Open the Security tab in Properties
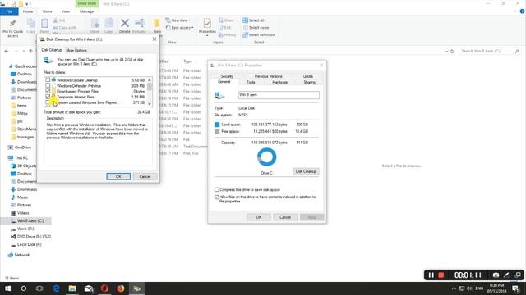This screenshot has height=295, width=526. point(227,76)
